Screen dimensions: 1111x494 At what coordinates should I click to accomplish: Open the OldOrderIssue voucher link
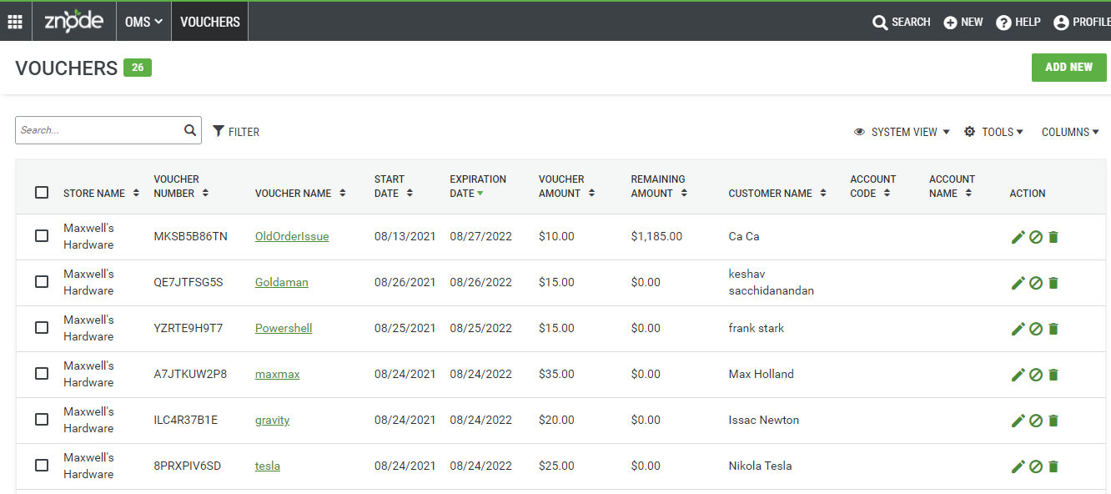point(292,236)
